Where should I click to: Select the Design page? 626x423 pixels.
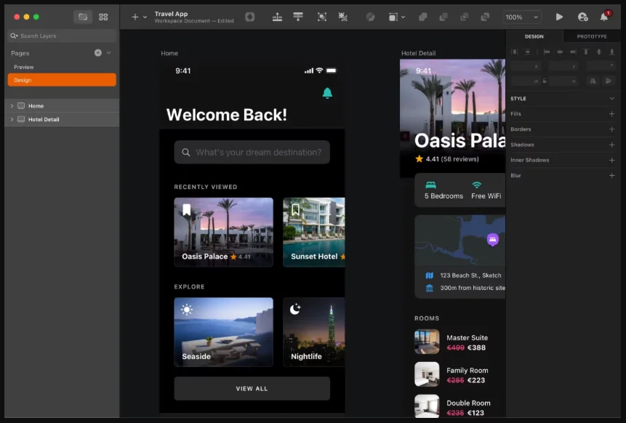click(62, 80)
